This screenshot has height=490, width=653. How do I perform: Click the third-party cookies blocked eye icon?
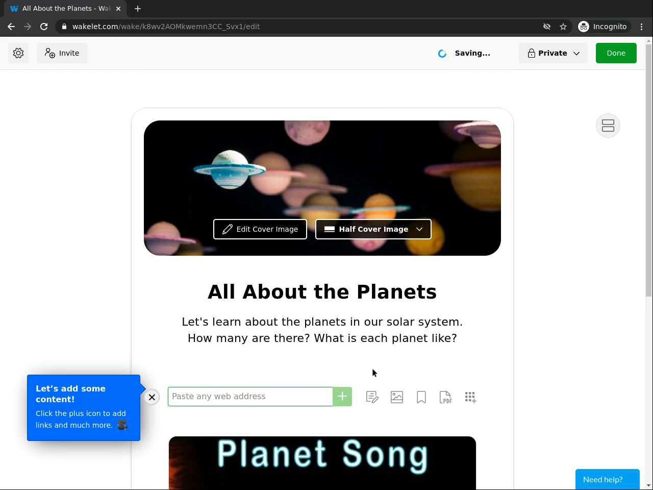coord(547,27)
